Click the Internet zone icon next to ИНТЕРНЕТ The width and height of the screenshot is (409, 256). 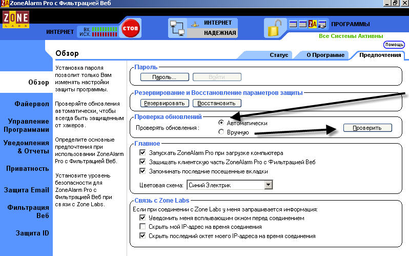point(195,24)
